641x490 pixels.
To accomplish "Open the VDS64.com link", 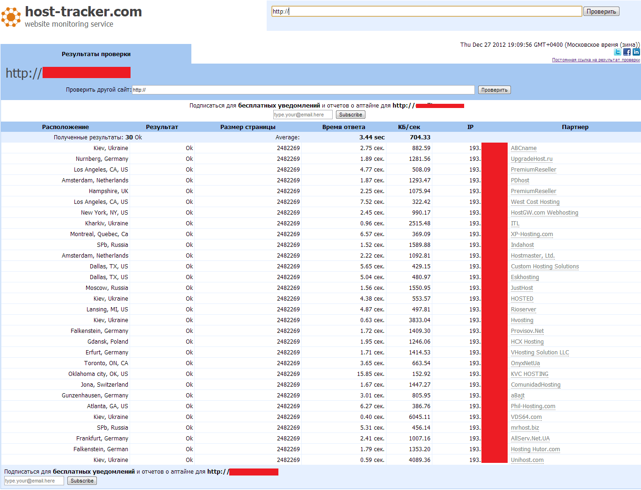I will click(x=526, y=417).
